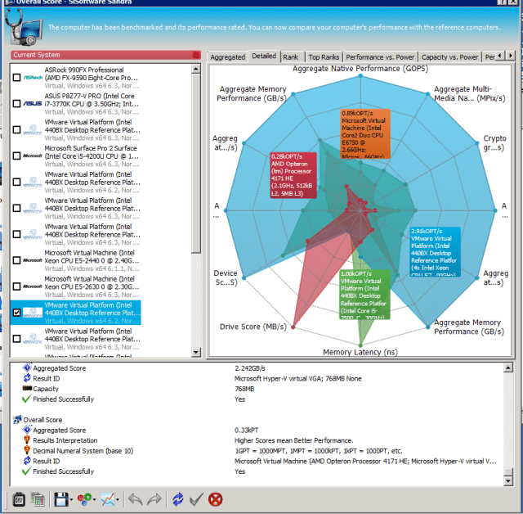Click the grey back arrow icon
The image size is (523, 514).
(x=135, y=499)
